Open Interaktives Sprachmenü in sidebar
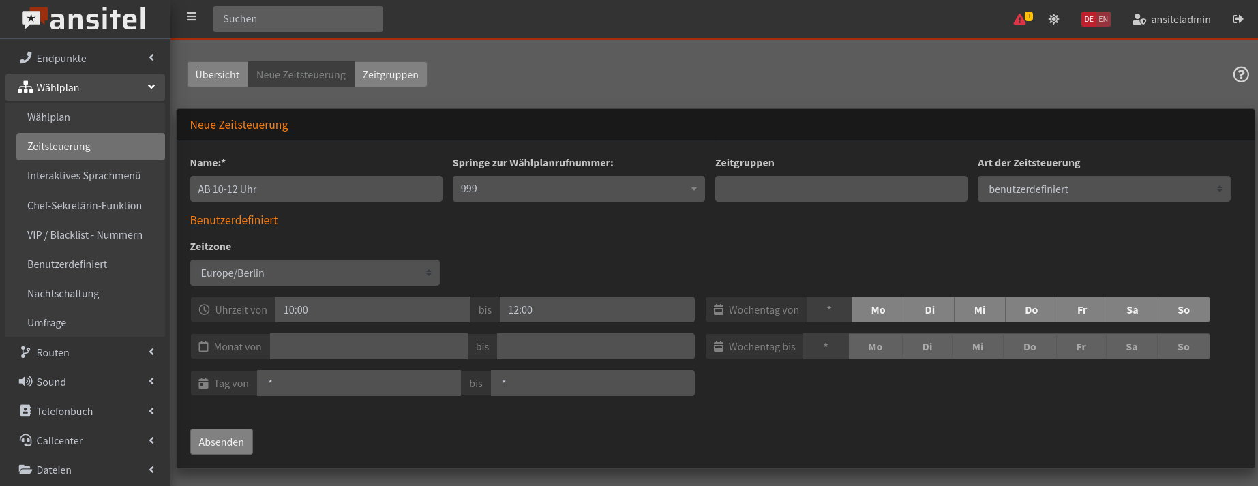 tap(84, 176)
